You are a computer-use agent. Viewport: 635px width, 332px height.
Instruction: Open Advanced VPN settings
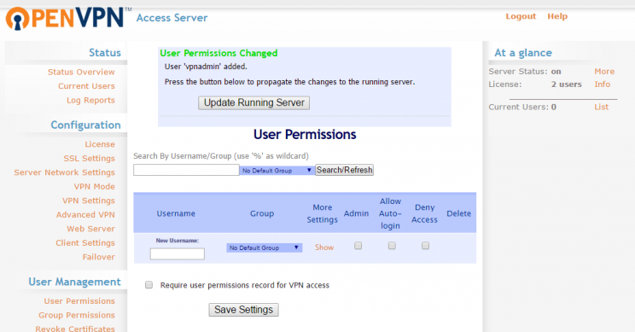(x=85, y=214)
